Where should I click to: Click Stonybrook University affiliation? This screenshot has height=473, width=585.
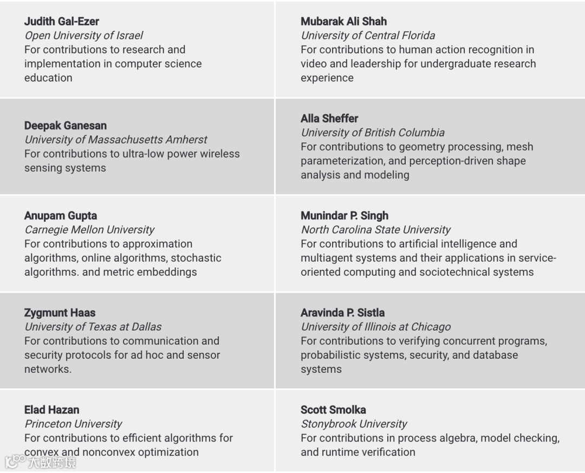point(354,424)
